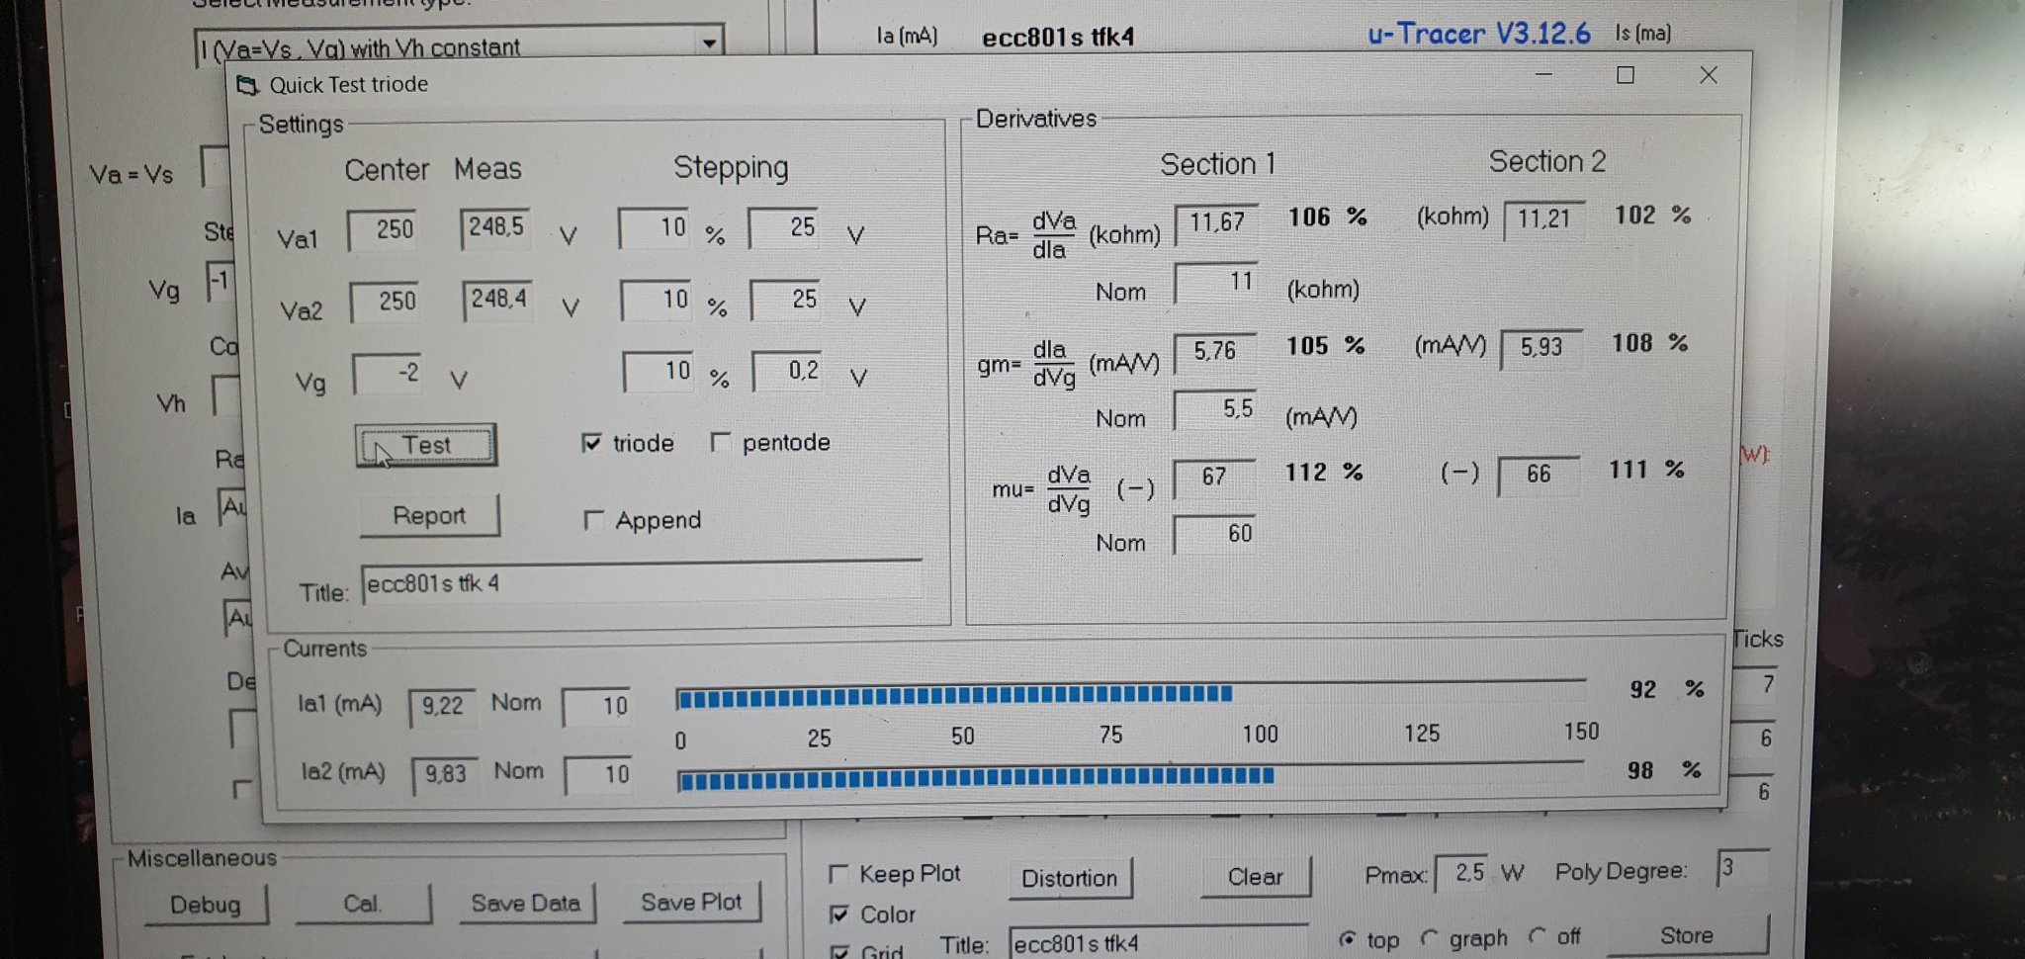Select the off radio button

[x=1537, y=935]
